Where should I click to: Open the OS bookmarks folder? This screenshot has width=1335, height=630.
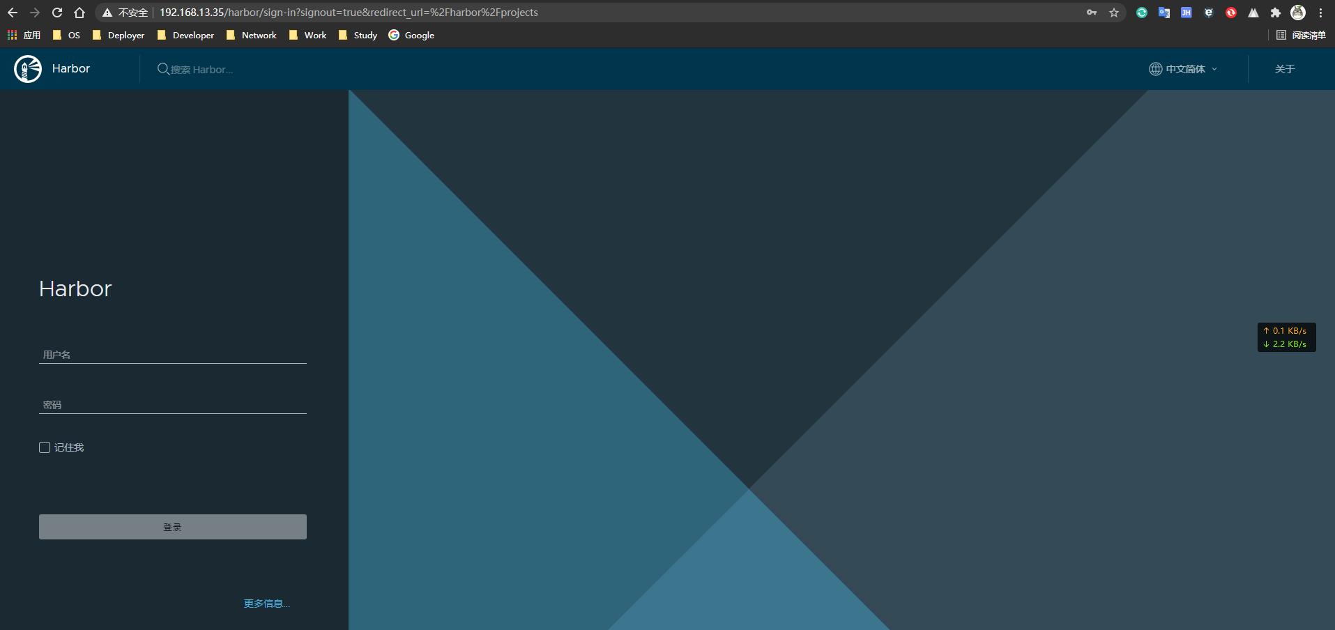[67, 35]
